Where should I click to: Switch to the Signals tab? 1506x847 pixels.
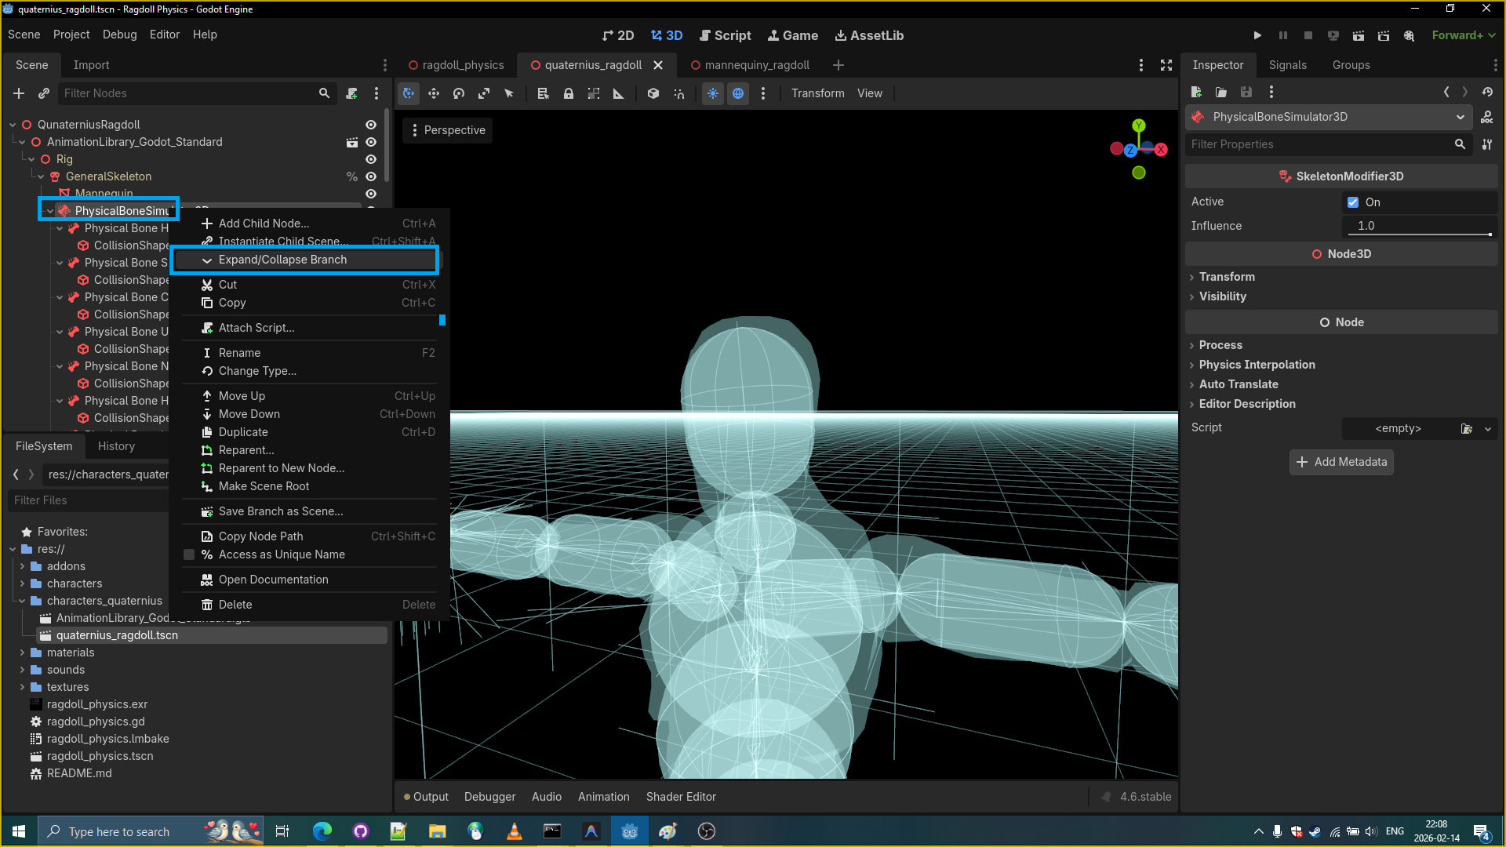(1287, 65)
